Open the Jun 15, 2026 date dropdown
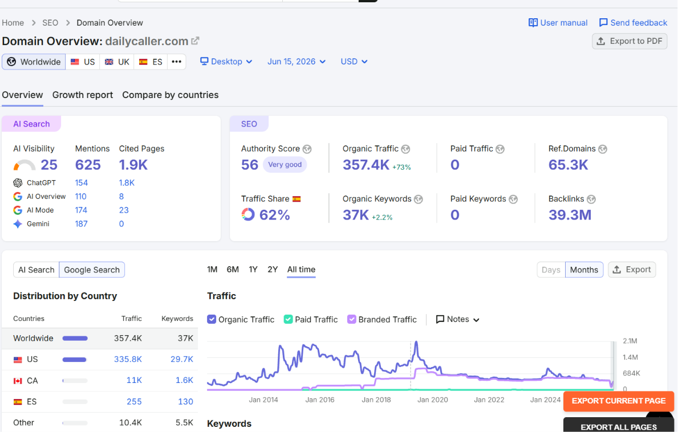678x432 pixels. pos(296,62)
